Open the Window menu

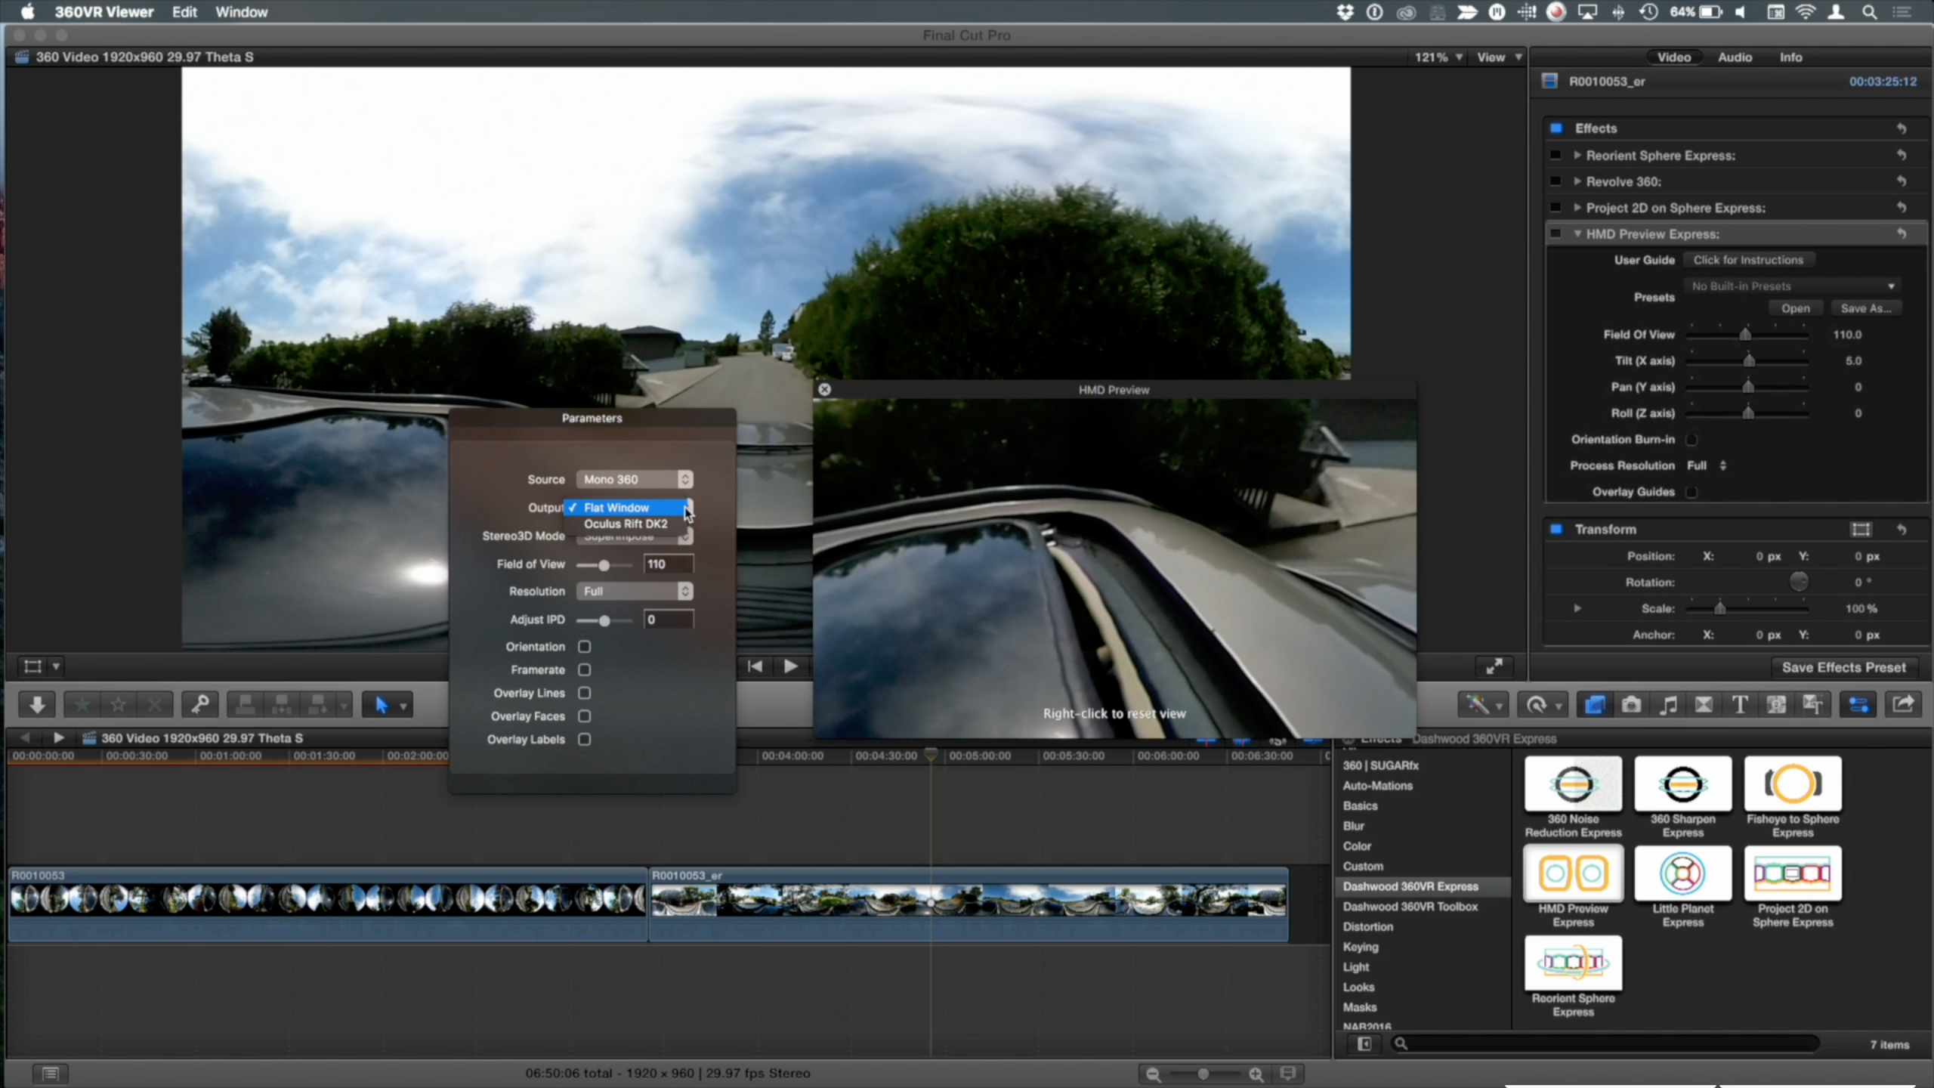pyautogui.click(x=242, y=12)
